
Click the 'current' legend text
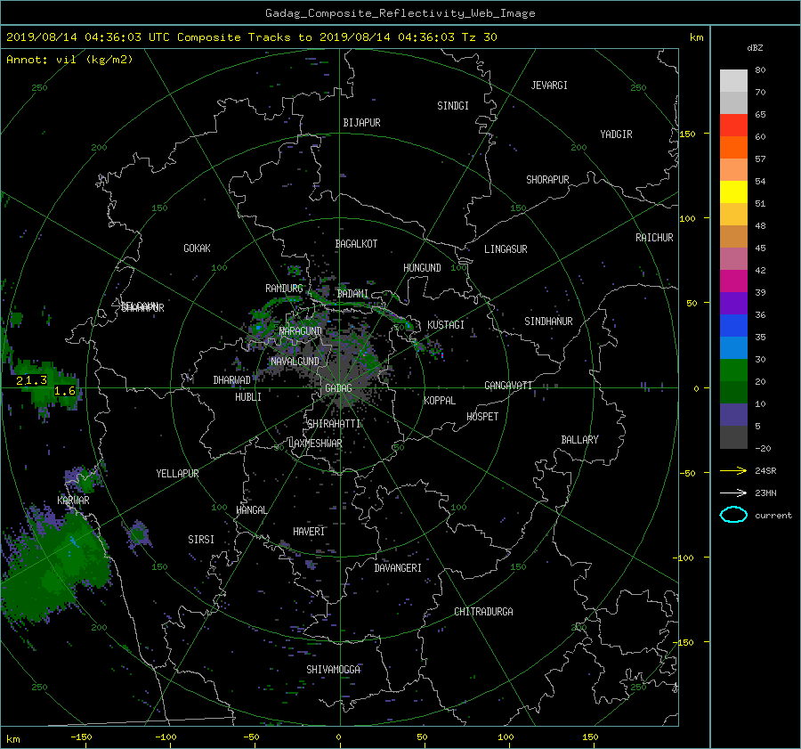pyautogui.click(x=773, y=516)
